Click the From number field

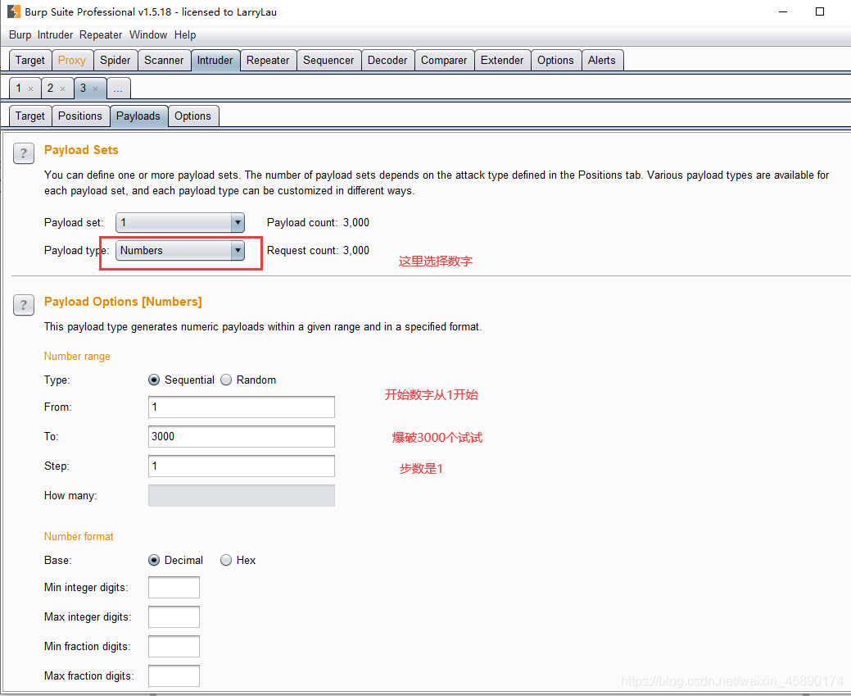pyautogui.click(x=242, y=407)
